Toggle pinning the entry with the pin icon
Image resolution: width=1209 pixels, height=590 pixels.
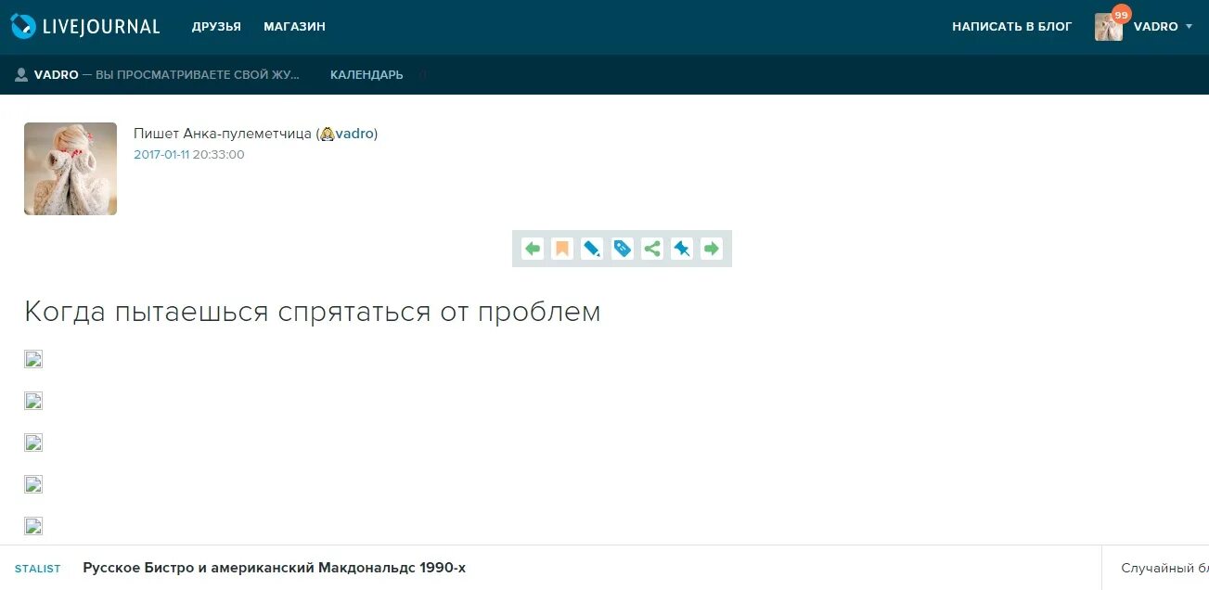tap(682, 249)
